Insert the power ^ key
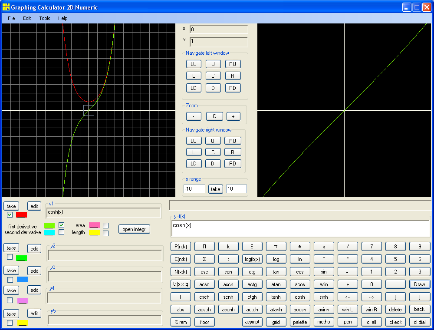This screenshot has width=434, height=330. click(x=324, y=259)
